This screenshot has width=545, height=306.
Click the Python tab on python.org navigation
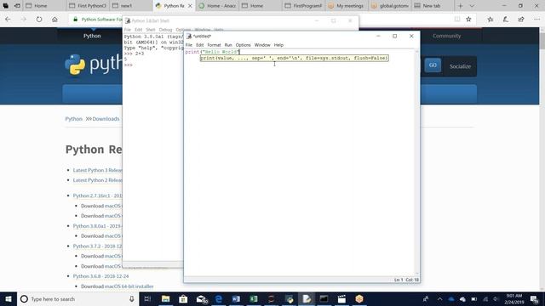click(92, 36)
